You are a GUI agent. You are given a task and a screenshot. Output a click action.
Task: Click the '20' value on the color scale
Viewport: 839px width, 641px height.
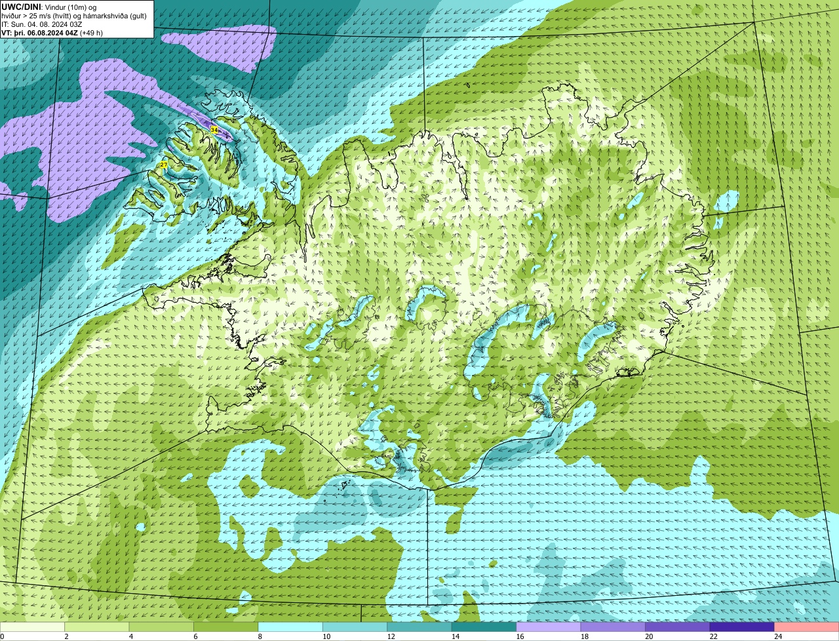coord(649,636)
